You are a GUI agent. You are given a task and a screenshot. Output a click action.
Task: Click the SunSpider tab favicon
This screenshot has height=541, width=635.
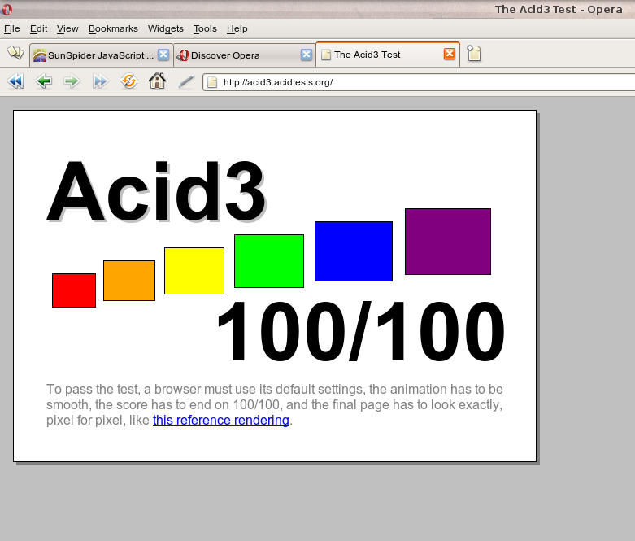40,55
